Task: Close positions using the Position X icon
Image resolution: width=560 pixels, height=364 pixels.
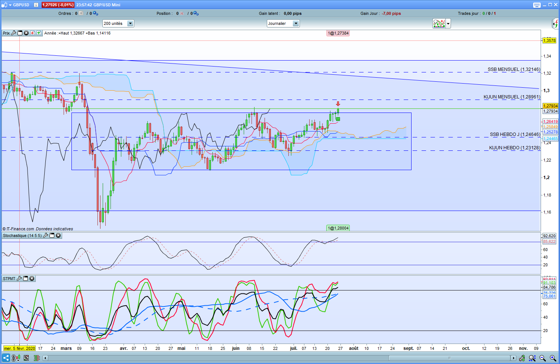Action: pyautogui.click(x=182, y=13)
